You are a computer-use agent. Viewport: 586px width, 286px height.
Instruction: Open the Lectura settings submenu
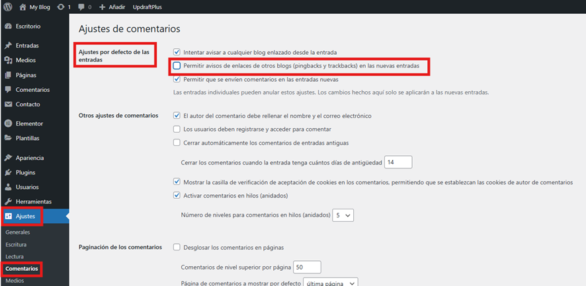15,256
